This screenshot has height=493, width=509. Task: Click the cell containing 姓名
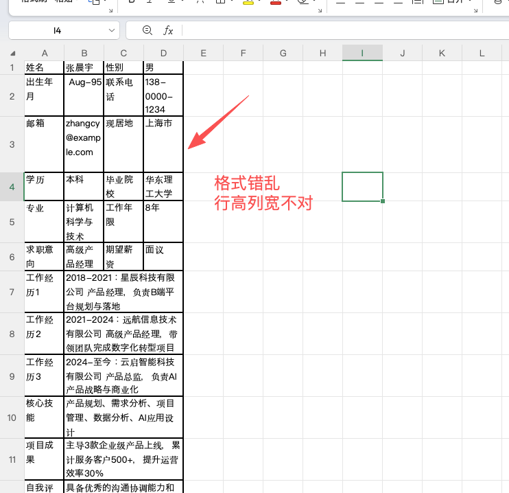pyautogui.click(x=44, y=67)
